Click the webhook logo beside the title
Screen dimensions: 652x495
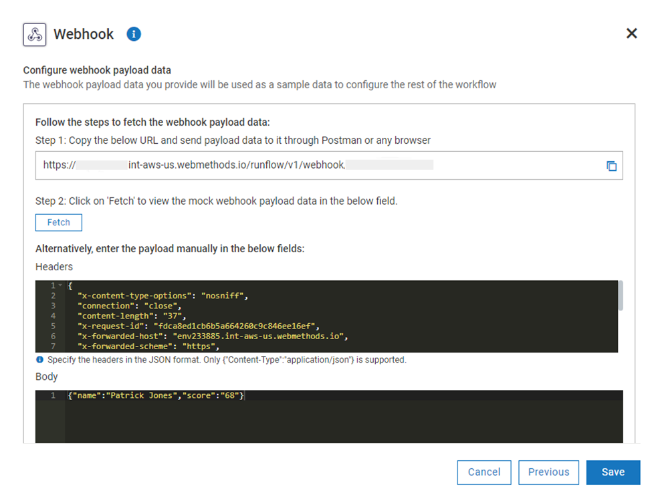[x=34, y=34]
